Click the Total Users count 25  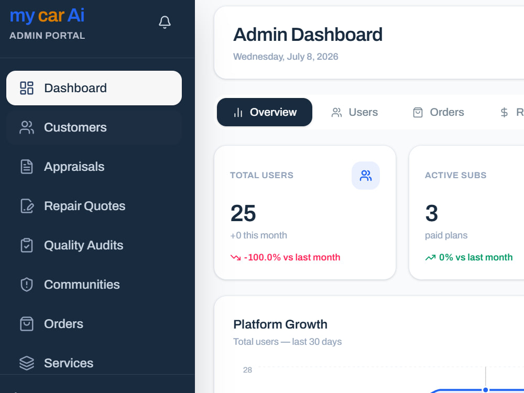point(243,213)
